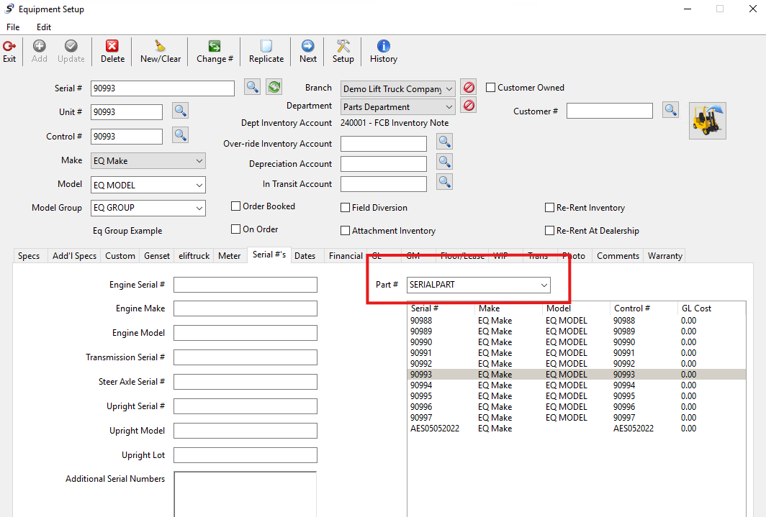Check Field Diversion option
766x517 pixels.
pyautogui.click(x=345, y=208)
